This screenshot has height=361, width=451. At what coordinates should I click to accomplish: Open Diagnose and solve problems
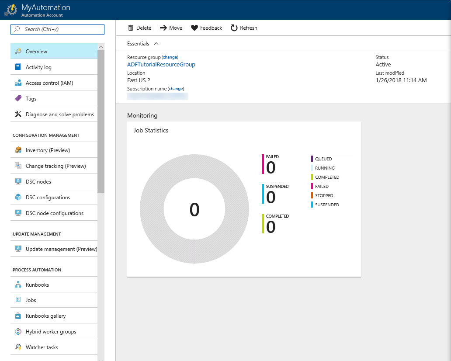(x=59, y=115)
